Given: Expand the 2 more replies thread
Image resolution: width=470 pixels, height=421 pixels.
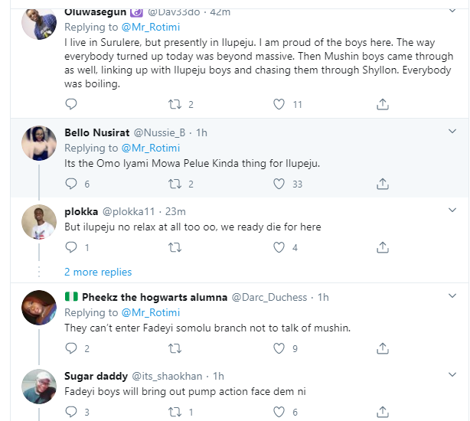Looking at the screenshot, I should (98, 272).
